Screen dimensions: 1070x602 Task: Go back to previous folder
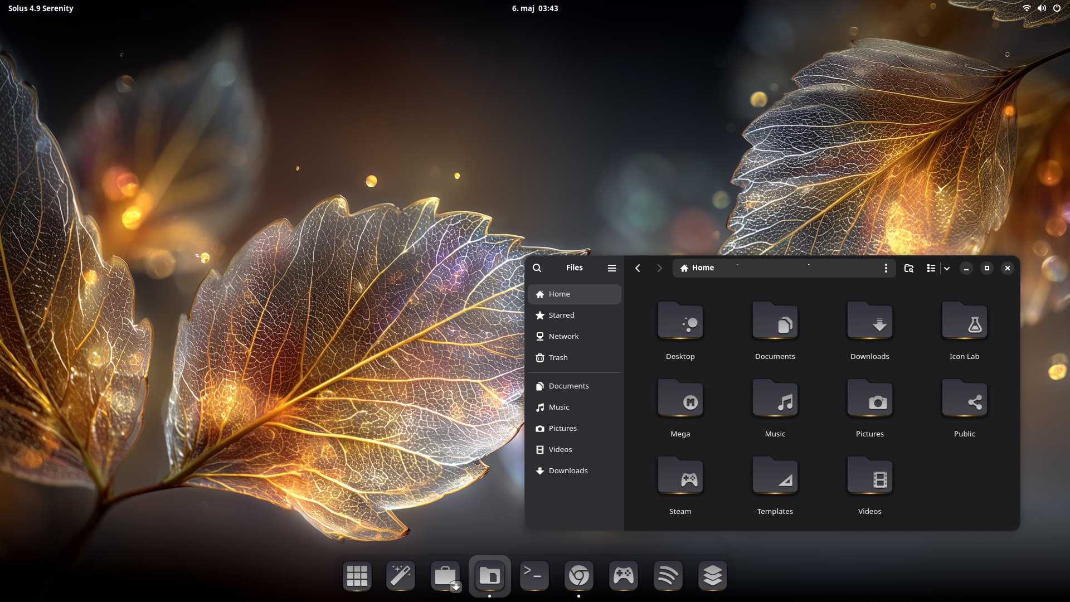tap(638, 268)
